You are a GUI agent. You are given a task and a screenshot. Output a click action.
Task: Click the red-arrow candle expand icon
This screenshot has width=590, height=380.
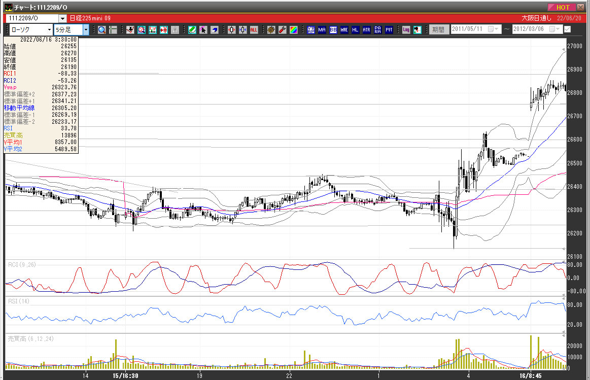point(231,30)
